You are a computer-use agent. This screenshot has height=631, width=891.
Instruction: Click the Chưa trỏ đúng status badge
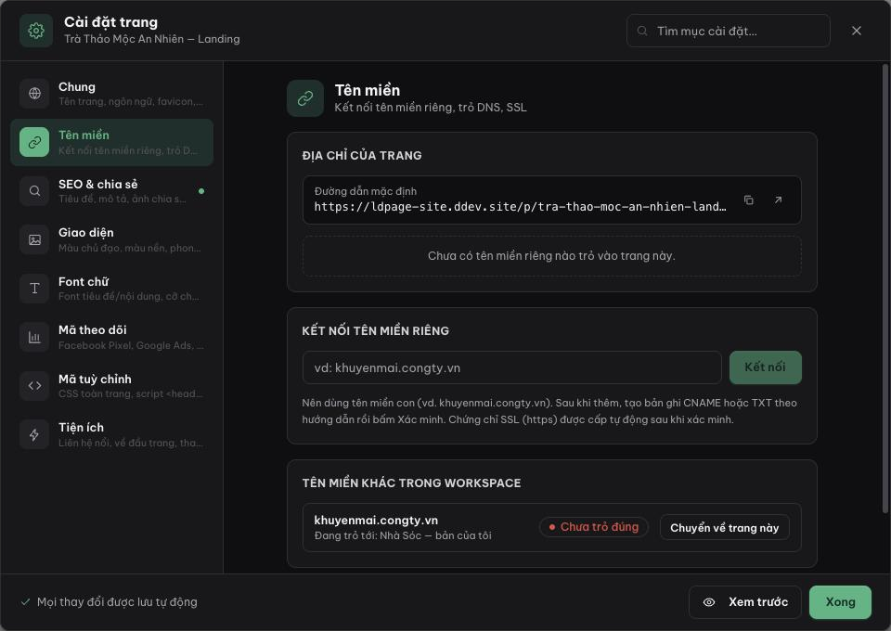[593, 527]
